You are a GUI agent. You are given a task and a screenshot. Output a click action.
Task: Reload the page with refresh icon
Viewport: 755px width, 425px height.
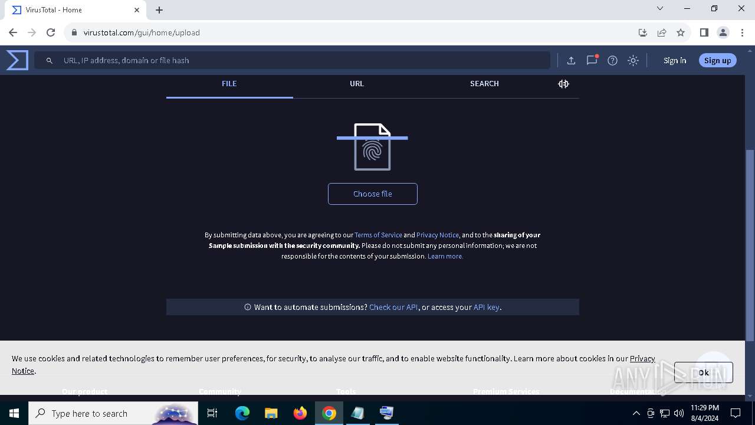click(51, 32)
